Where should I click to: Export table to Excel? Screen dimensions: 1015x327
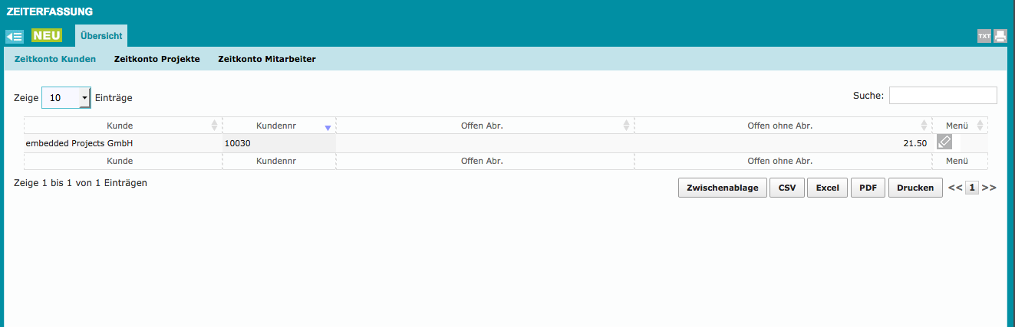coord(827,188)
